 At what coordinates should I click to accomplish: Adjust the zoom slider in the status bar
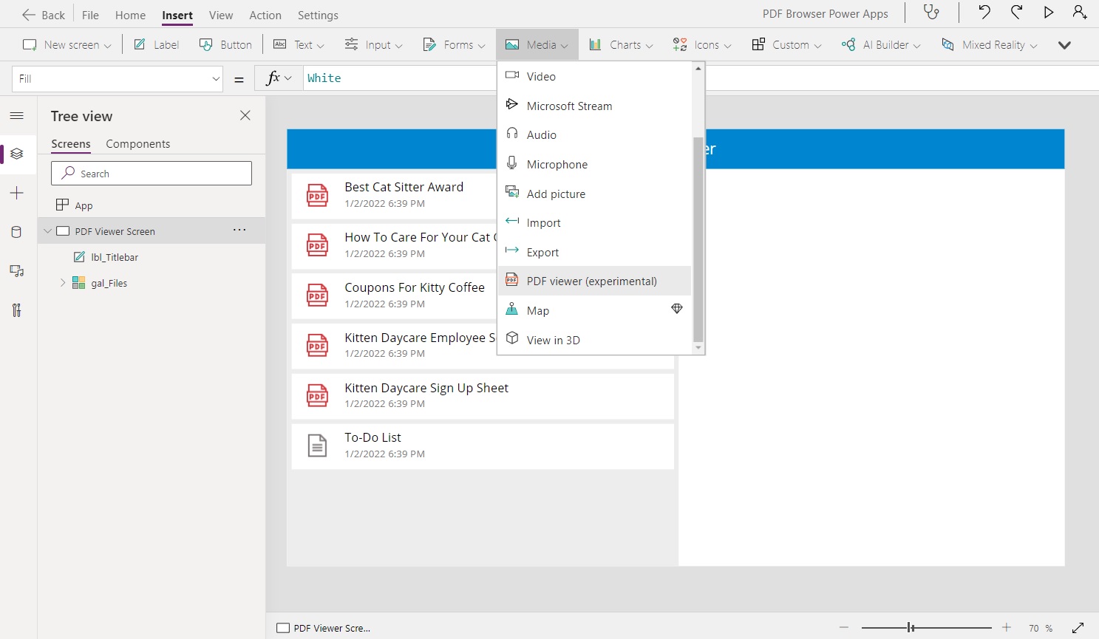[909, 627]
